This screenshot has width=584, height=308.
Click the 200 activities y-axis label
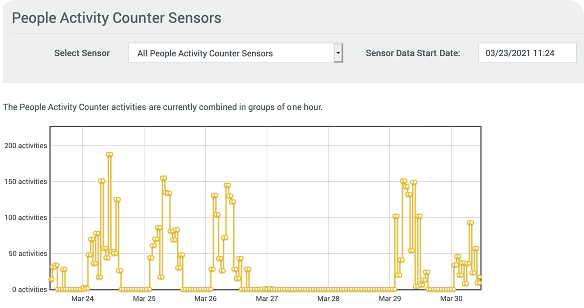[25, 146]
